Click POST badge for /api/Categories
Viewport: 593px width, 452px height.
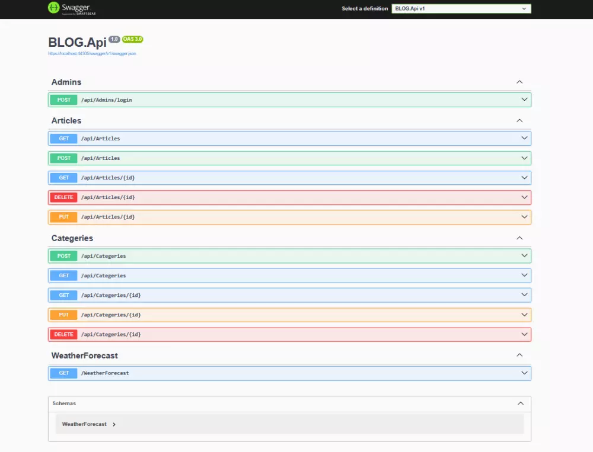pos(64,256)
